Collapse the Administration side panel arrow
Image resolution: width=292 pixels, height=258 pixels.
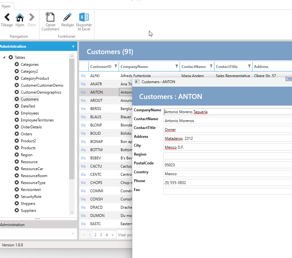73,46
